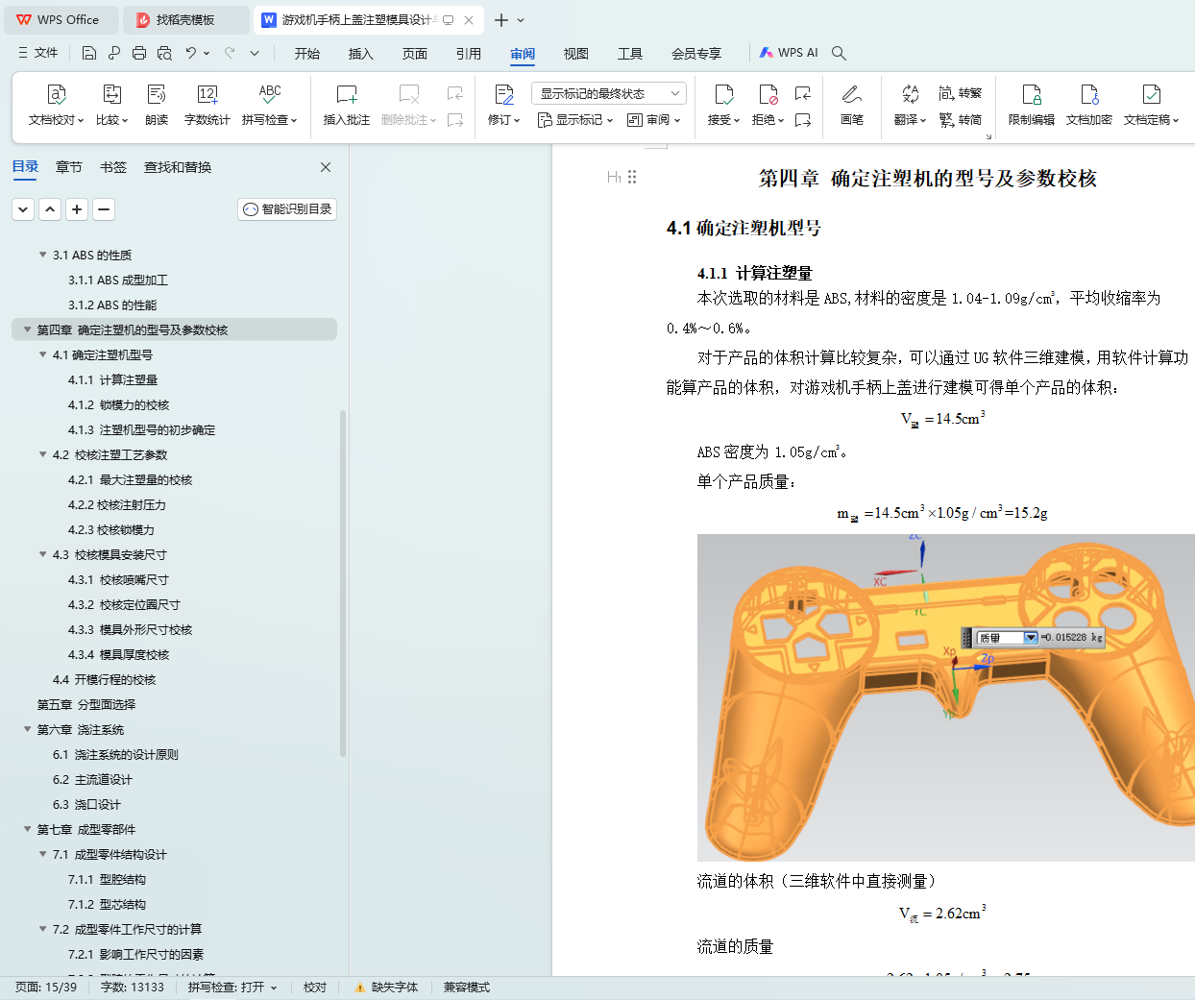Open 字数统计 word count

tap(207, 105)
